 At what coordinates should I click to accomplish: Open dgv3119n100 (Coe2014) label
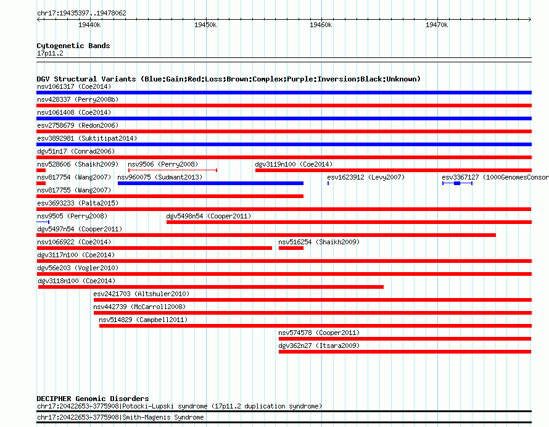click(x=294, y=164)
